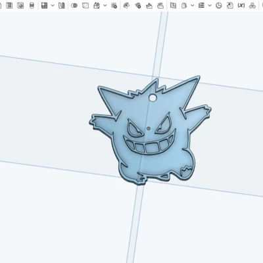Screen dimensions: 263x263
Task: Select the cylinder-shaped External thread tool
Action: click(x=32, y=5)
